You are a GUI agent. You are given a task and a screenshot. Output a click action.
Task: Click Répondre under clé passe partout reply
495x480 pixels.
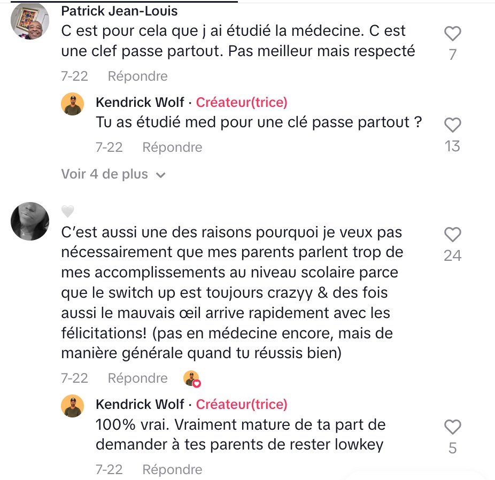[172, 148]
